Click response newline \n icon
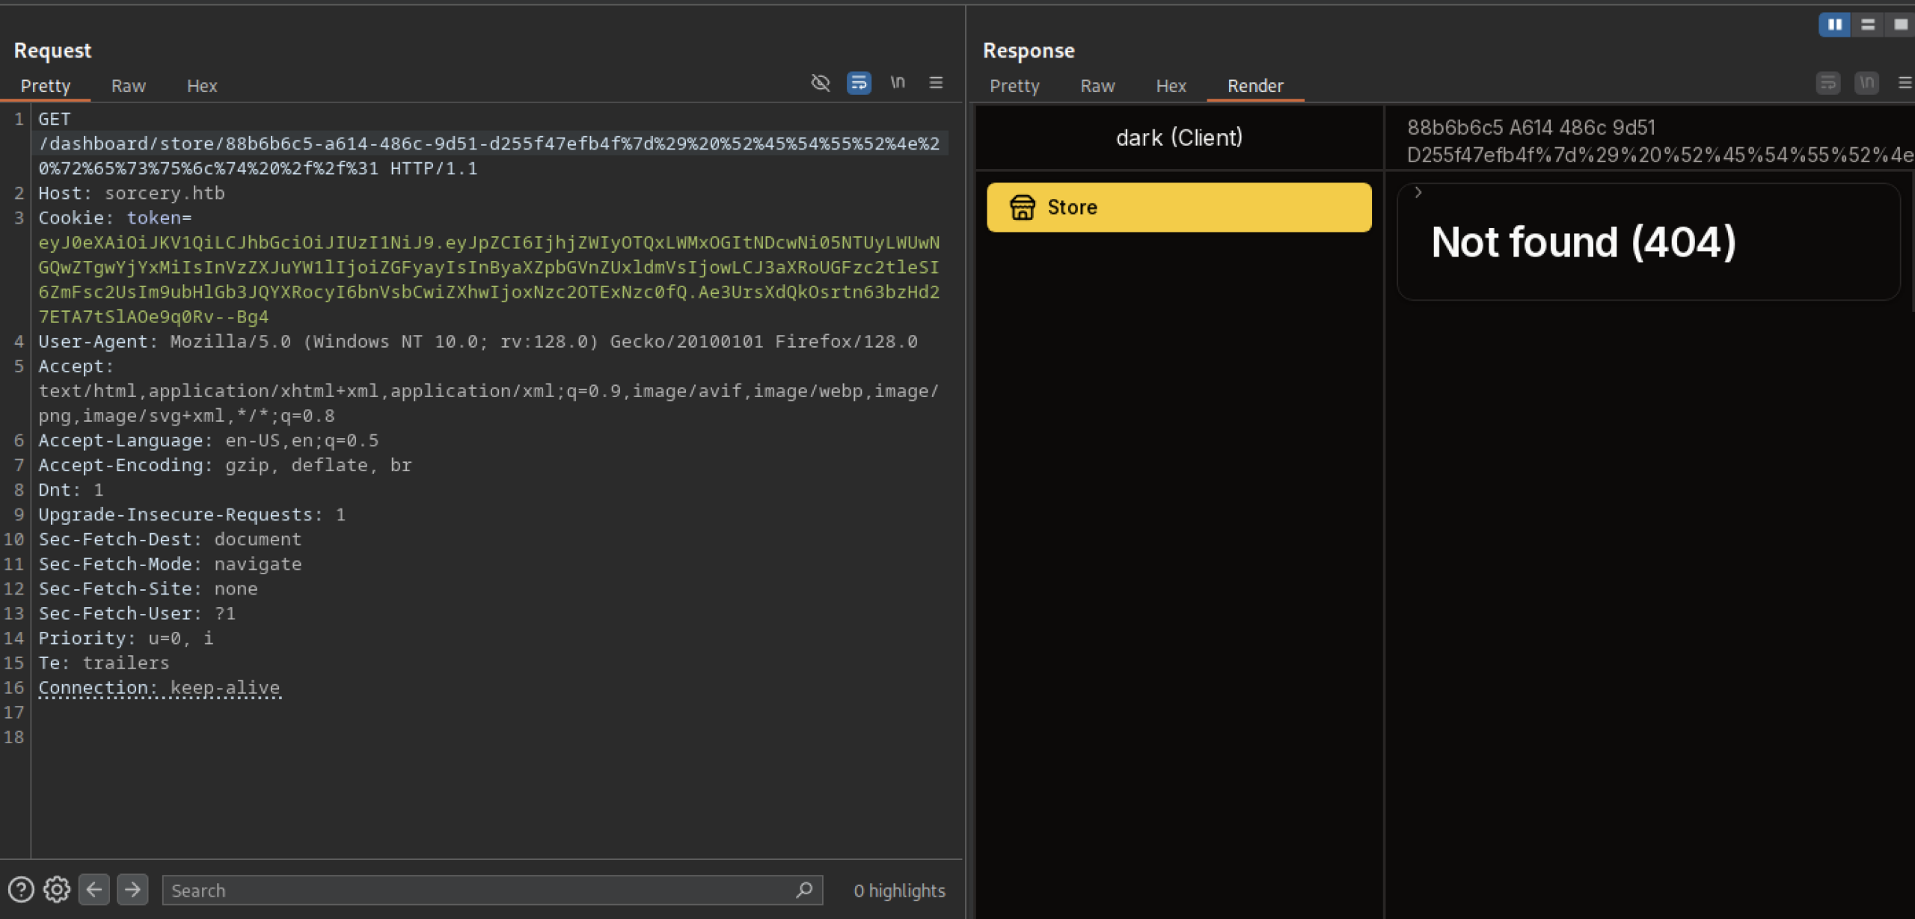Viewport: 1915px width, 919px height. click(x=1866, y=83)
